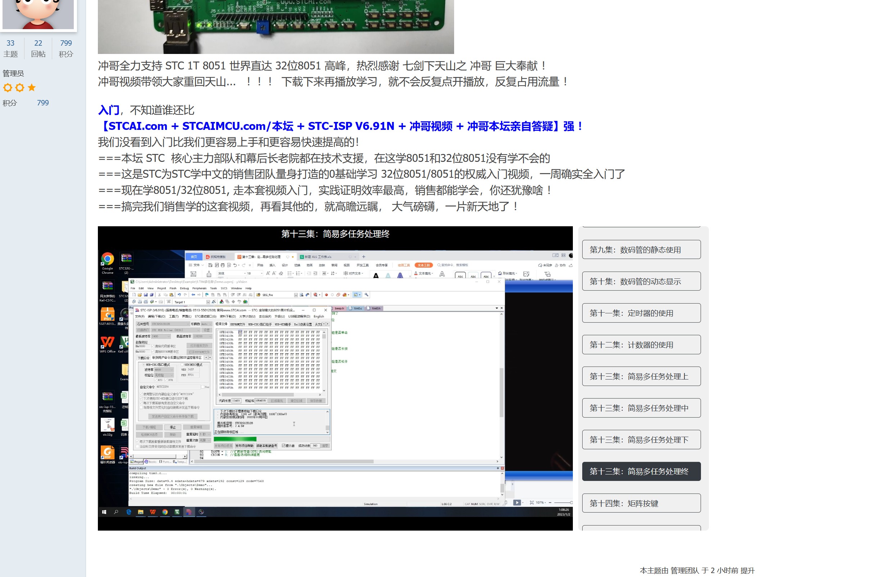
Task: Click the line starting '冲哥全力支持 STC 1T 8051'
Action: click(x=322, y=65)
